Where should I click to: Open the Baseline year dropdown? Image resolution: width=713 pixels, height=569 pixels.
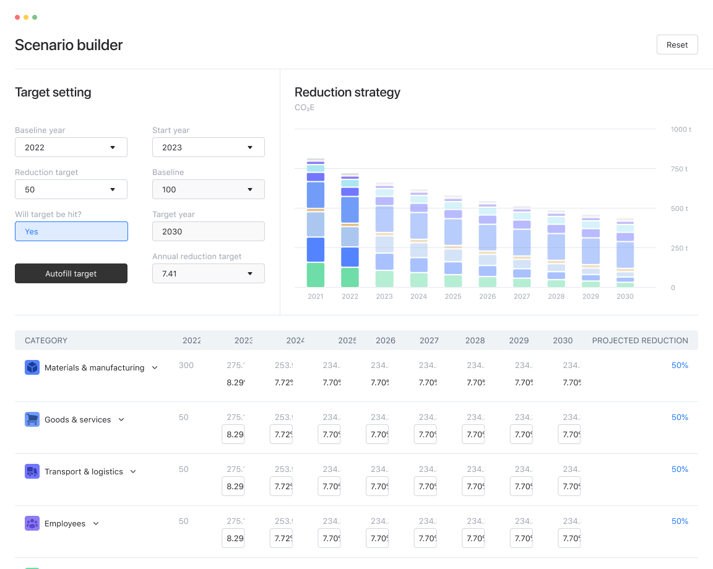click(71, 147)
